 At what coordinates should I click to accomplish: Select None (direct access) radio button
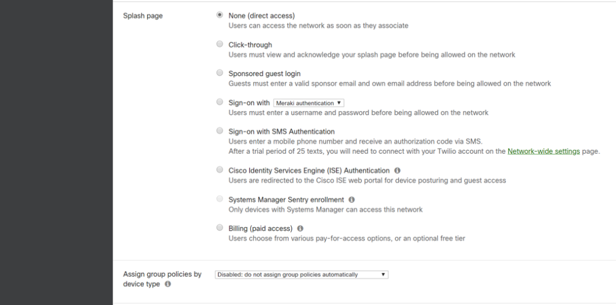(x=220, y=15)
